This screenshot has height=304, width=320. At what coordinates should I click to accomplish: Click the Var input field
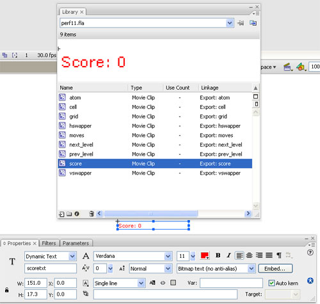[231, 283]
